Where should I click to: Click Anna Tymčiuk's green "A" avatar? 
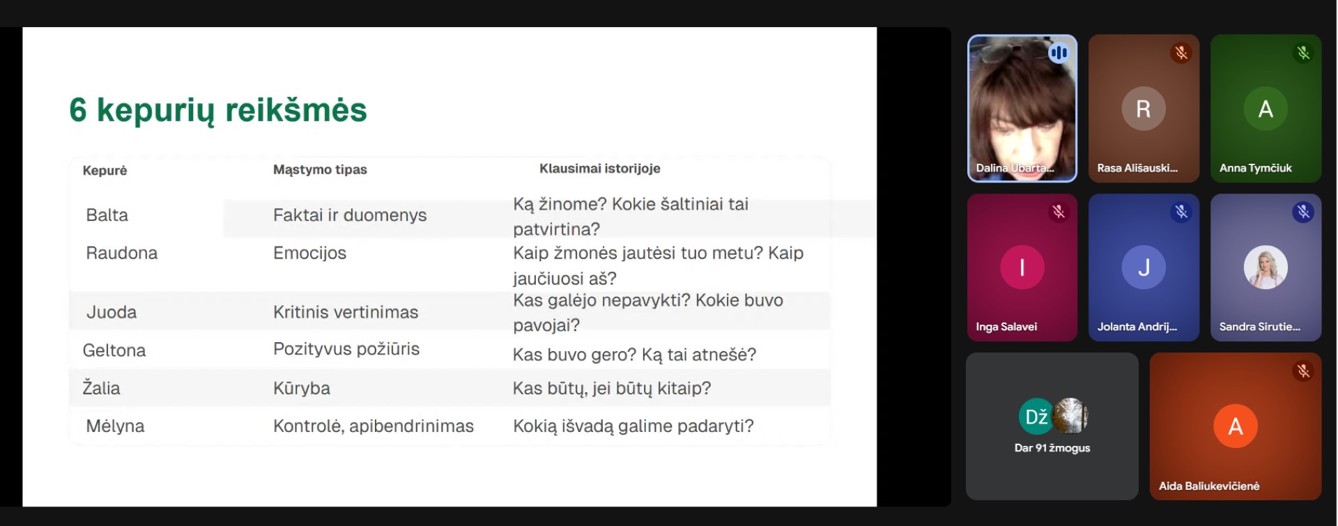point(1266,109)
